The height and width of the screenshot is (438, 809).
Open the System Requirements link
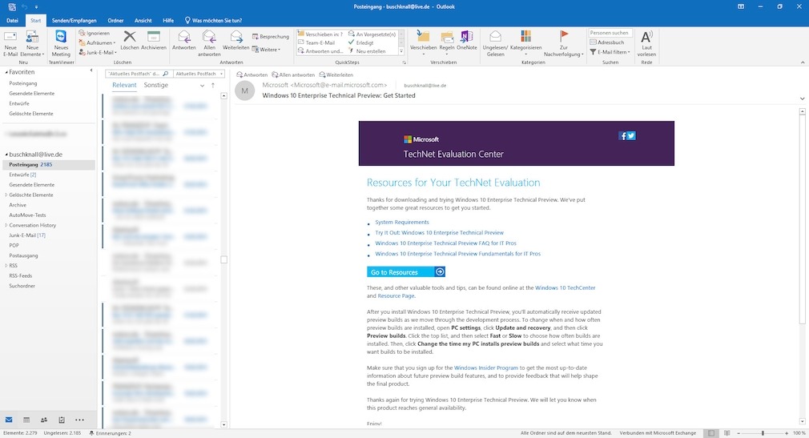pyautogui.click(x=402, y=222)
